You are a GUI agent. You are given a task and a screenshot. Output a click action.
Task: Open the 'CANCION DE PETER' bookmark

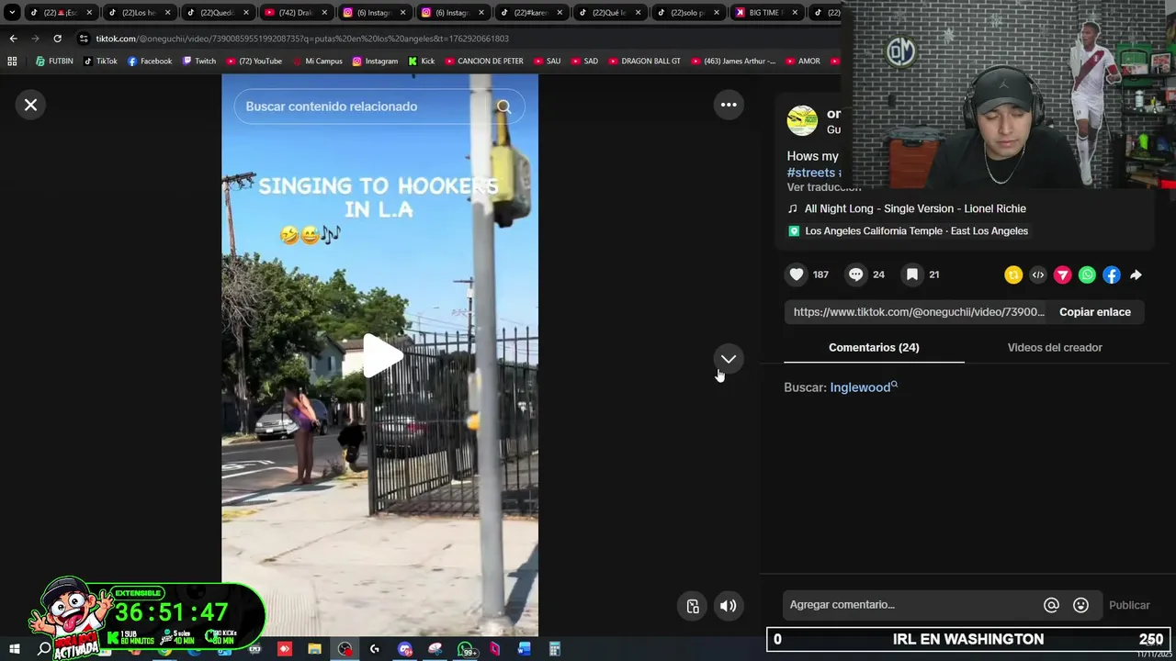pos(484,62)
